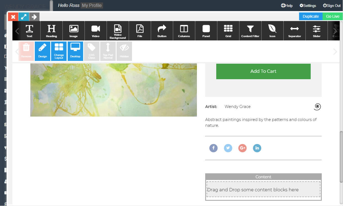Click the Go Live button
Image resolution: width=343 pixels, height=206 pixels.
pos(333,16)
